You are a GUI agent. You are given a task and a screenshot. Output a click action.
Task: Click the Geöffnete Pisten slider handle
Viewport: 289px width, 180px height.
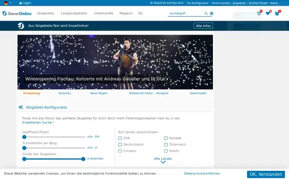click(x=24, y=137)
